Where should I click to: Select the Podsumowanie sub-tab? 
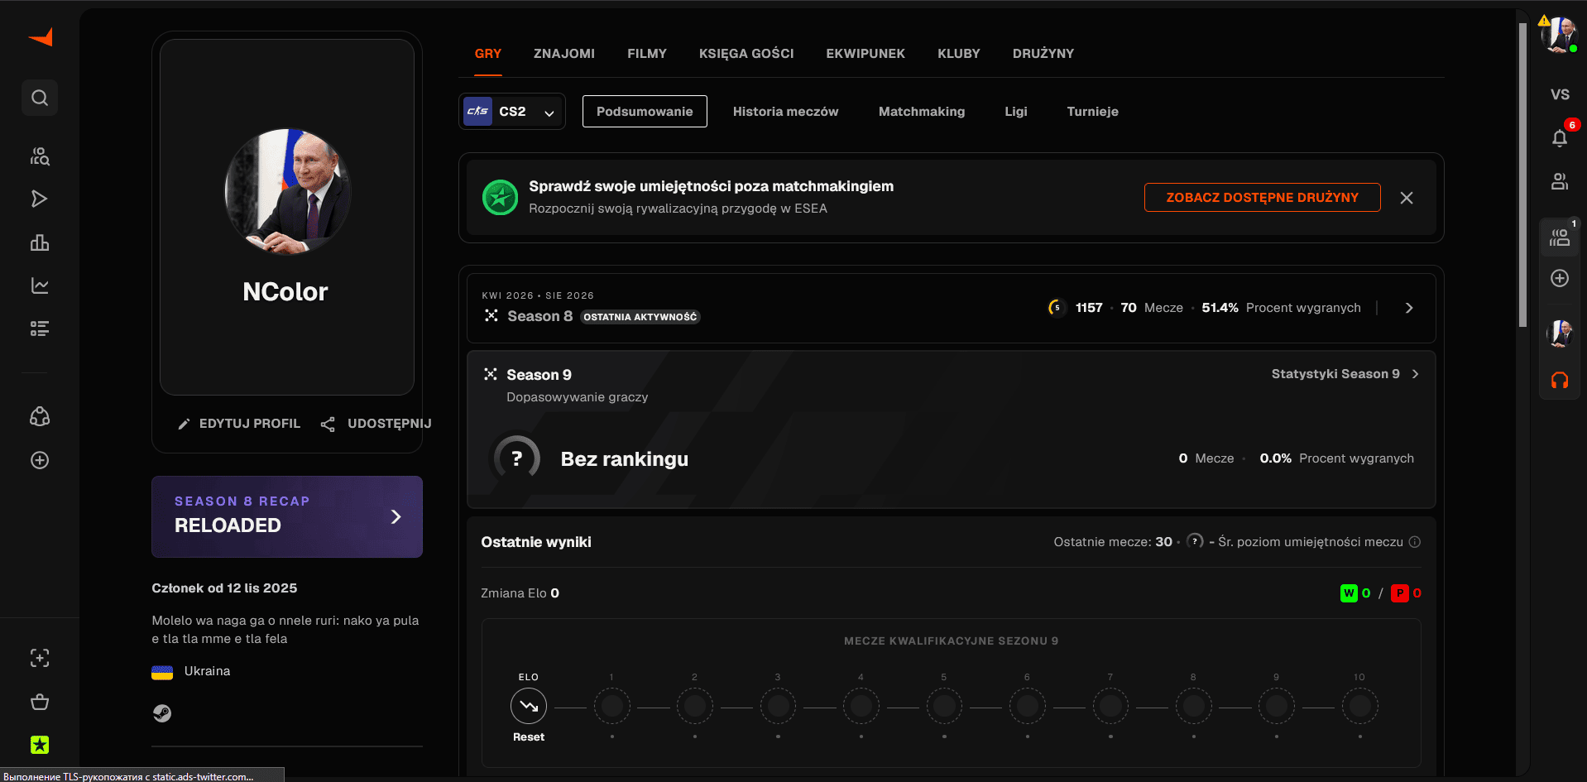[x=645, y=112]
